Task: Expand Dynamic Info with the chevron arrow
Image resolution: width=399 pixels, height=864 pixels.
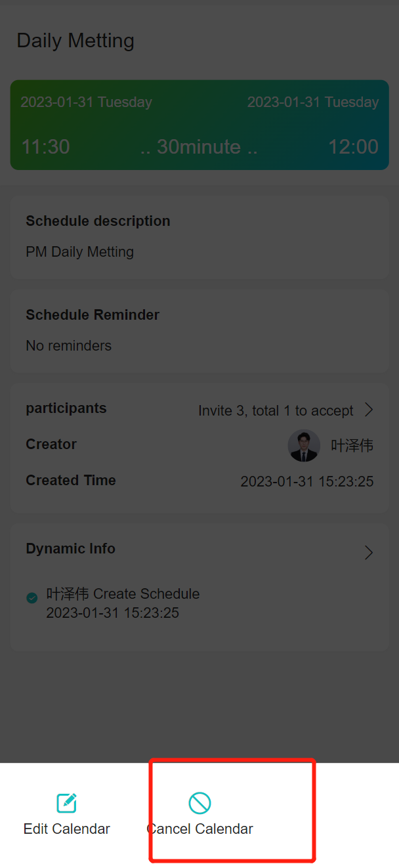Action: [369, 552]
